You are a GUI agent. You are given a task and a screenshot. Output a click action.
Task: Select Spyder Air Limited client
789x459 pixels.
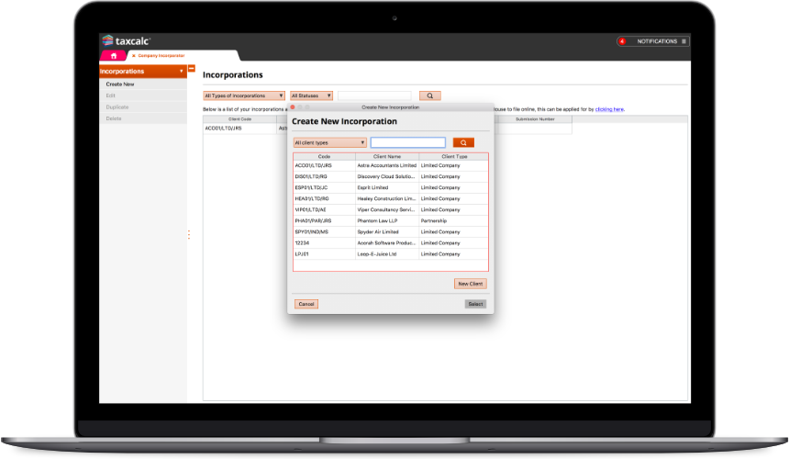(391, 232)
